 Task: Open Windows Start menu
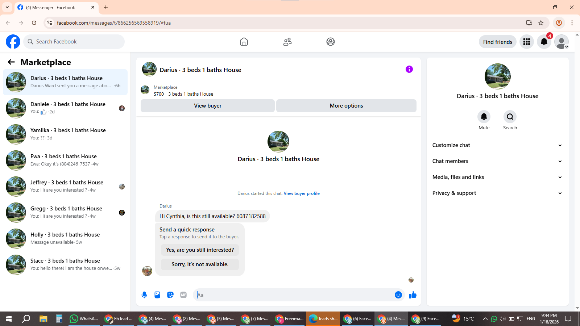coord(9,319)
